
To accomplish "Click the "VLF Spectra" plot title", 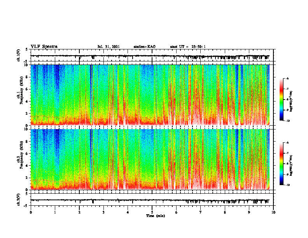I will pyautogui.click(x=44, y=47).
